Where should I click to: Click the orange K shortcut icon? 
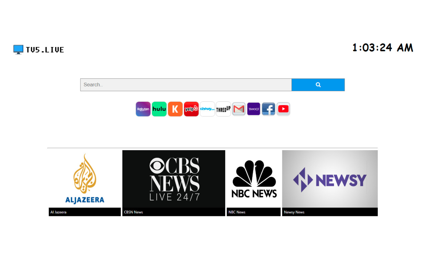(175, 109)
